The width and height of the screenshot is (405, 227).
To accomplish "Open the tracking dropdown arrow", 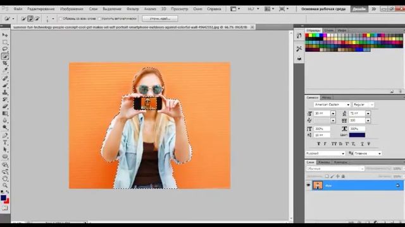I will (368, 120).
